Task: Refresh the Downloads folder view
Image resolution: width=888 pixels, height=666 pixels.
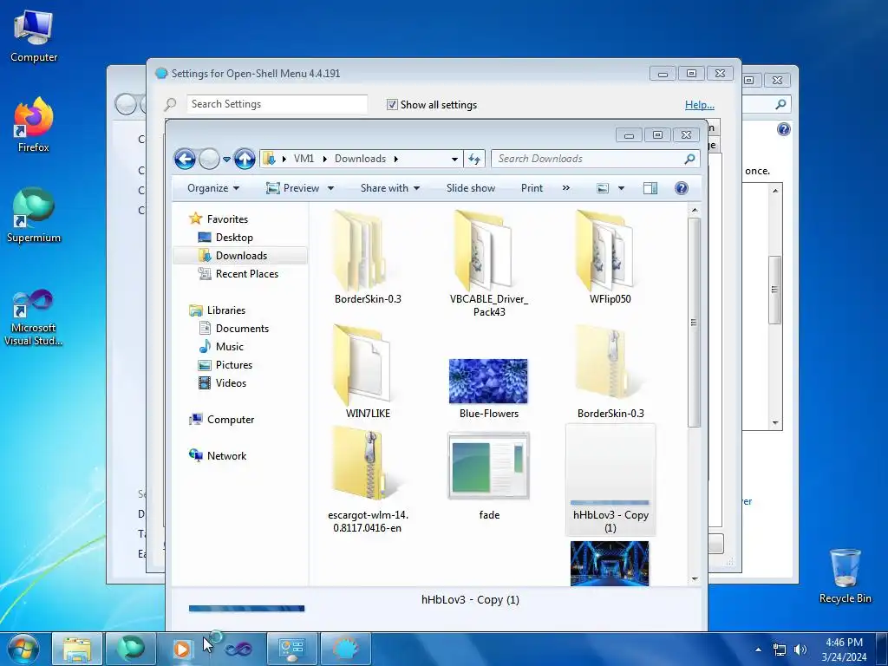Action: 474,160
